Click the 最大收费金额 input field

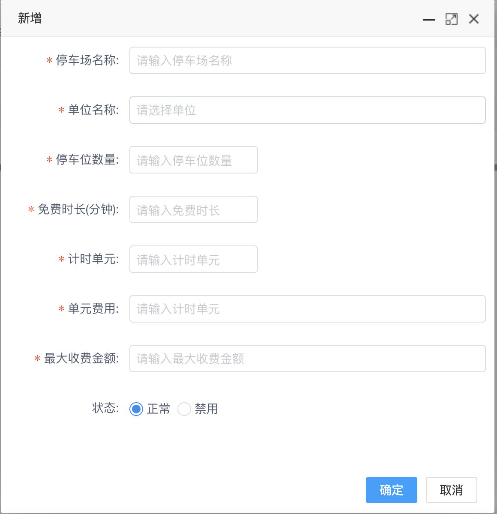[x=307, y=359]
